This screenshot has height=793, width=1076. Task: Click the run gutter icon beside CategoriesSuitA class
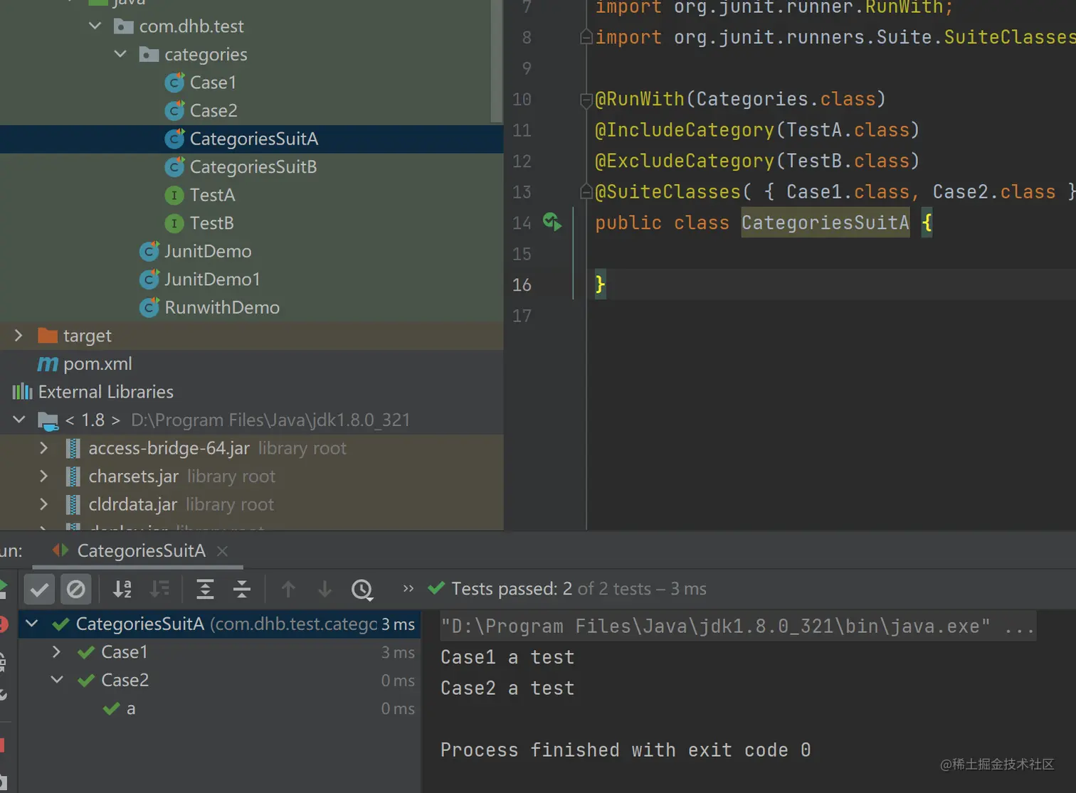[x=552, y=222]
